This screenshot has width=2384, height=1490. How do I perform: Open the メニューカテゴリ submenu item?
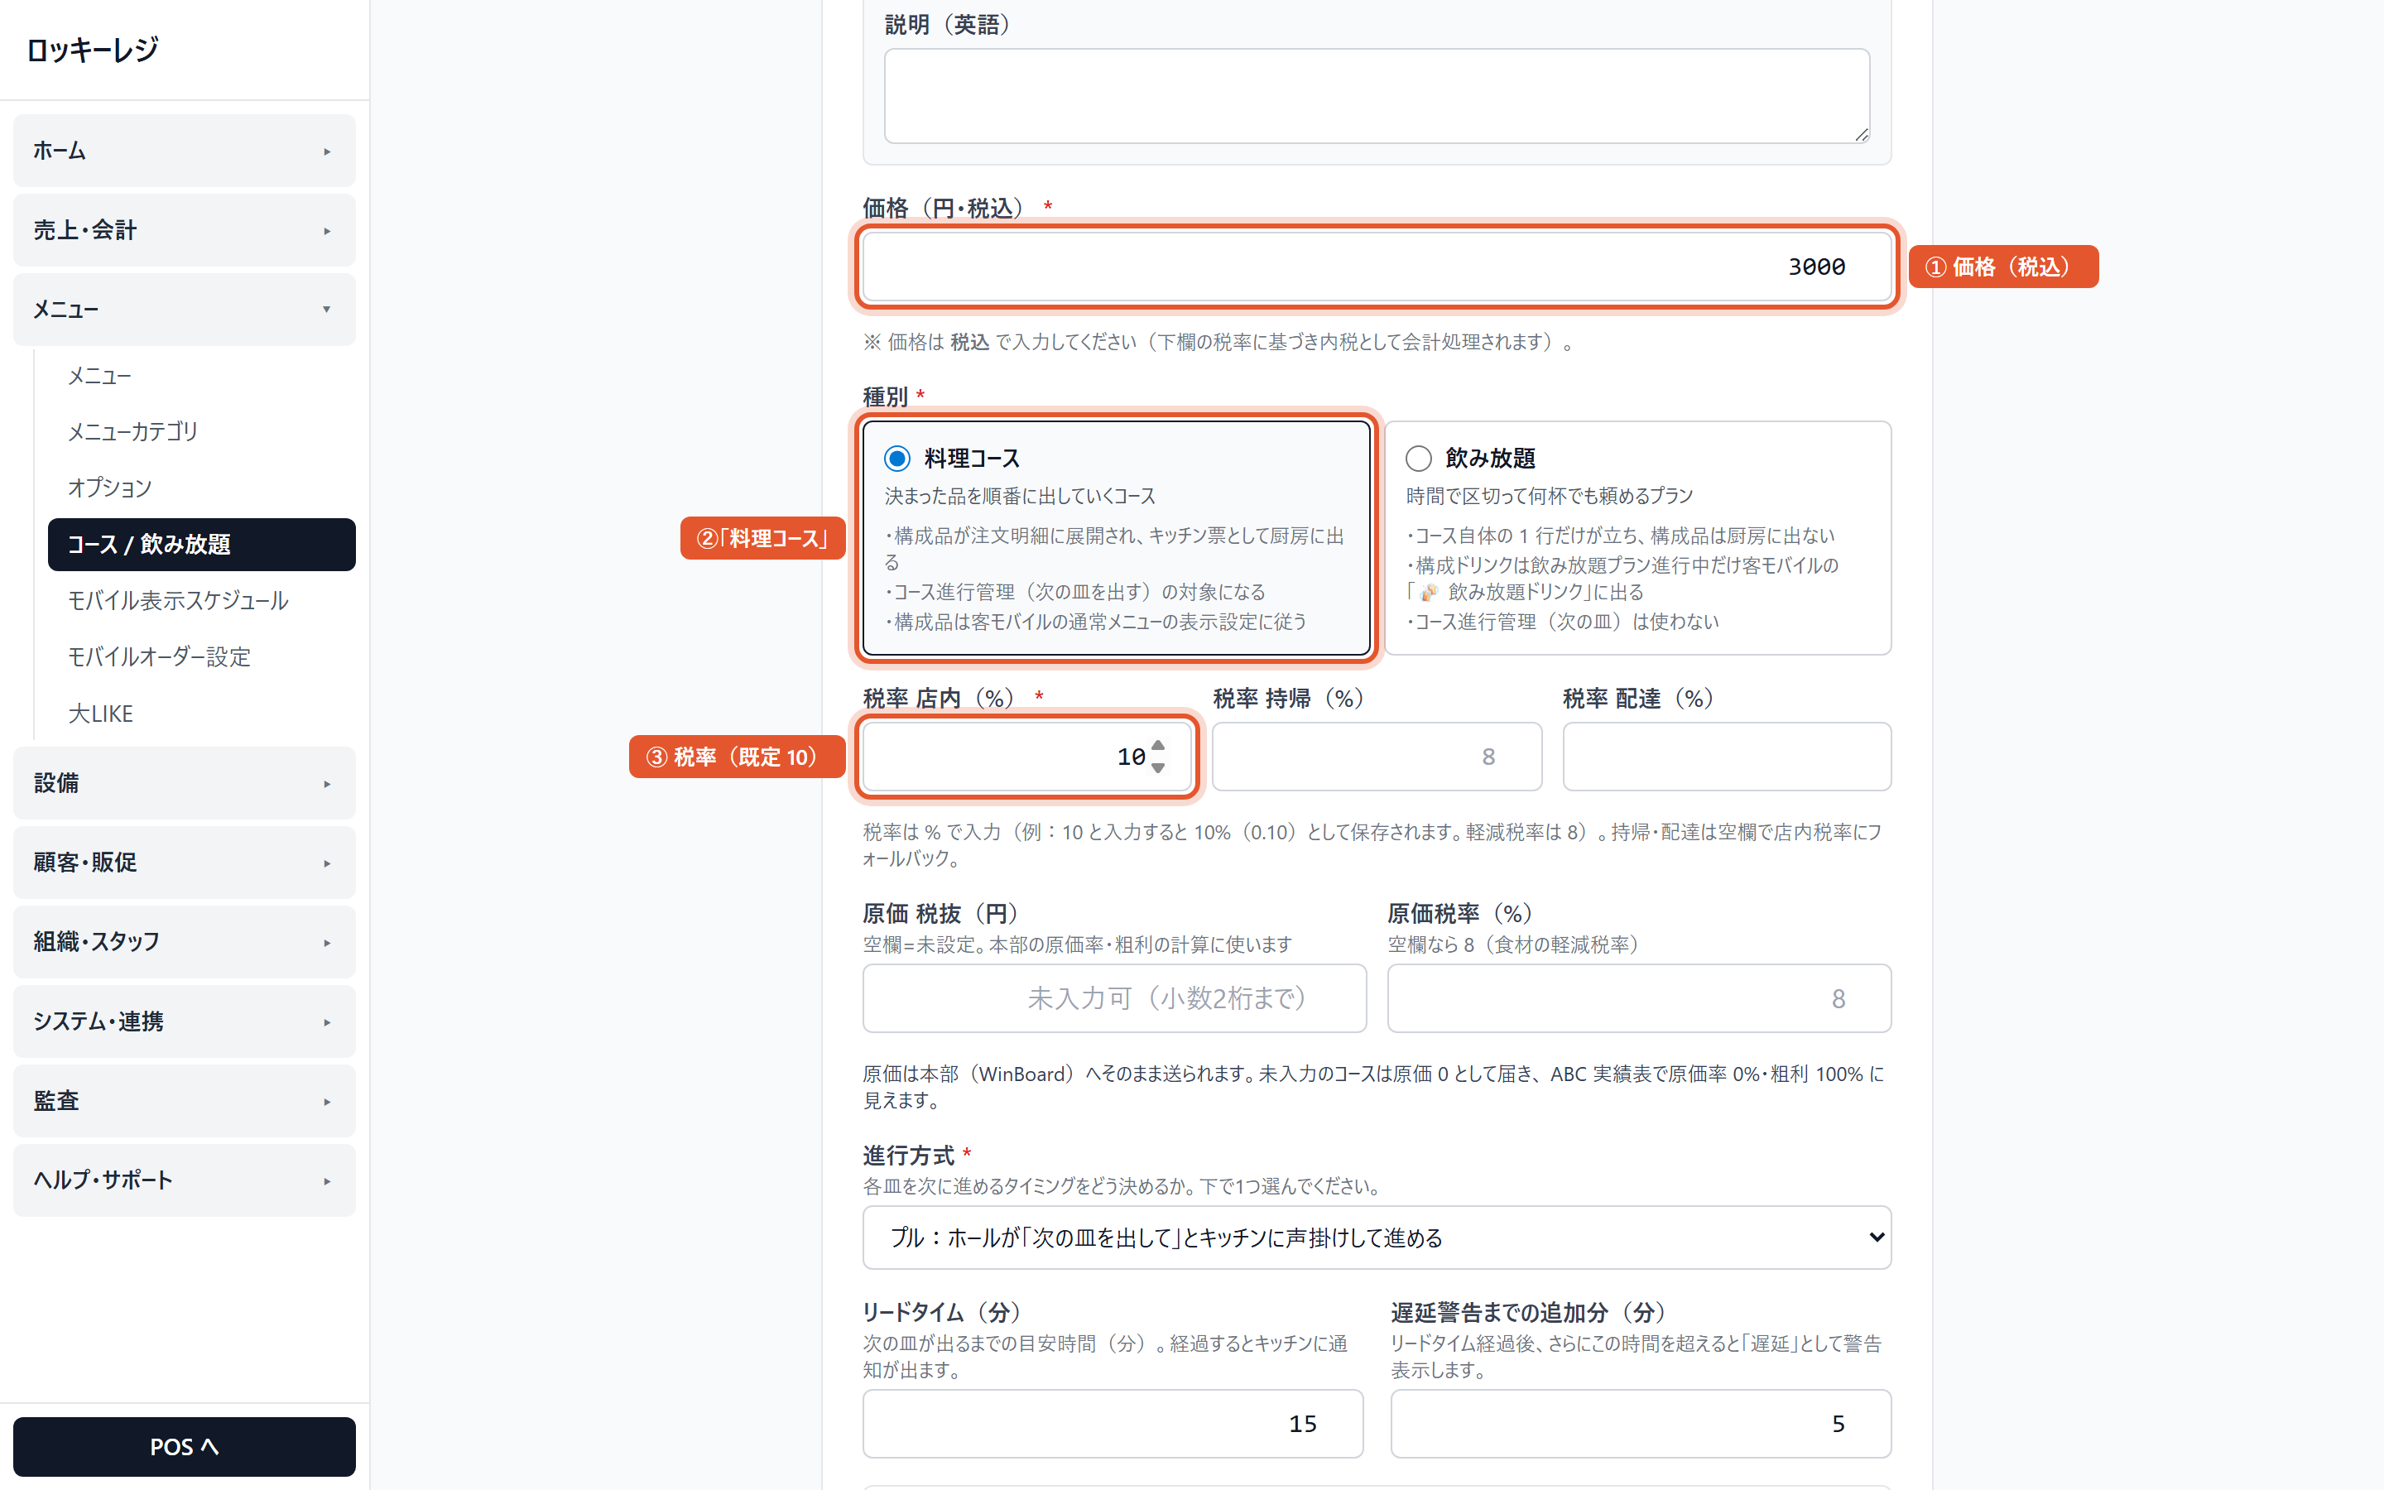[x=201, y=431]
